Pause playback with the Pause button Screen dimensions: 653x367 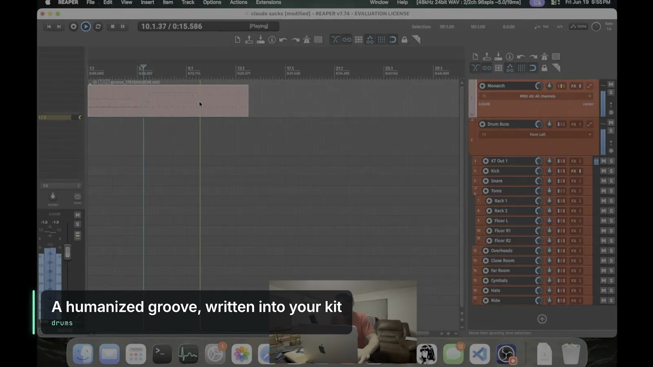click(x=122, y=27)
